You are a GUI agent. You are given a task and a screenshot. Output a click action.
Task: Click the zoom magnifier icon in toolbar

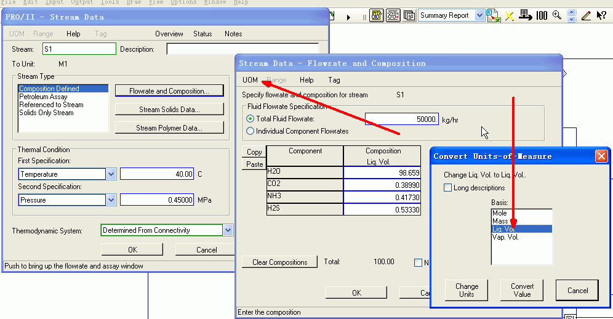point(556,16)
